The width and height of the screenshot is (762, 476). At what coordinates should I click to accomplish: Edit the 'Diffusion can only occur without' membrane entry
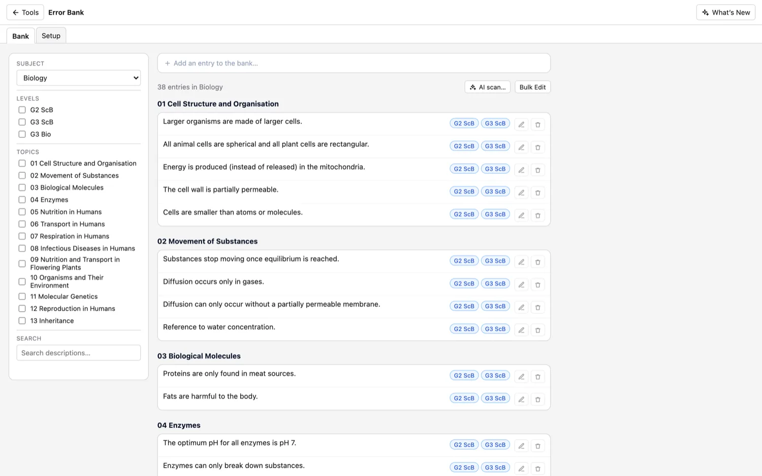521,307
